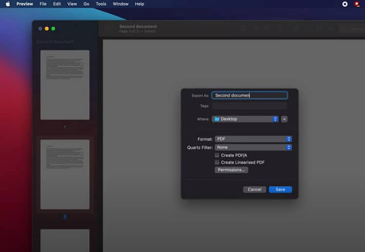Cancel the export dialog
This screenshot has width=365, height=252.
click(x=255, y=189)
